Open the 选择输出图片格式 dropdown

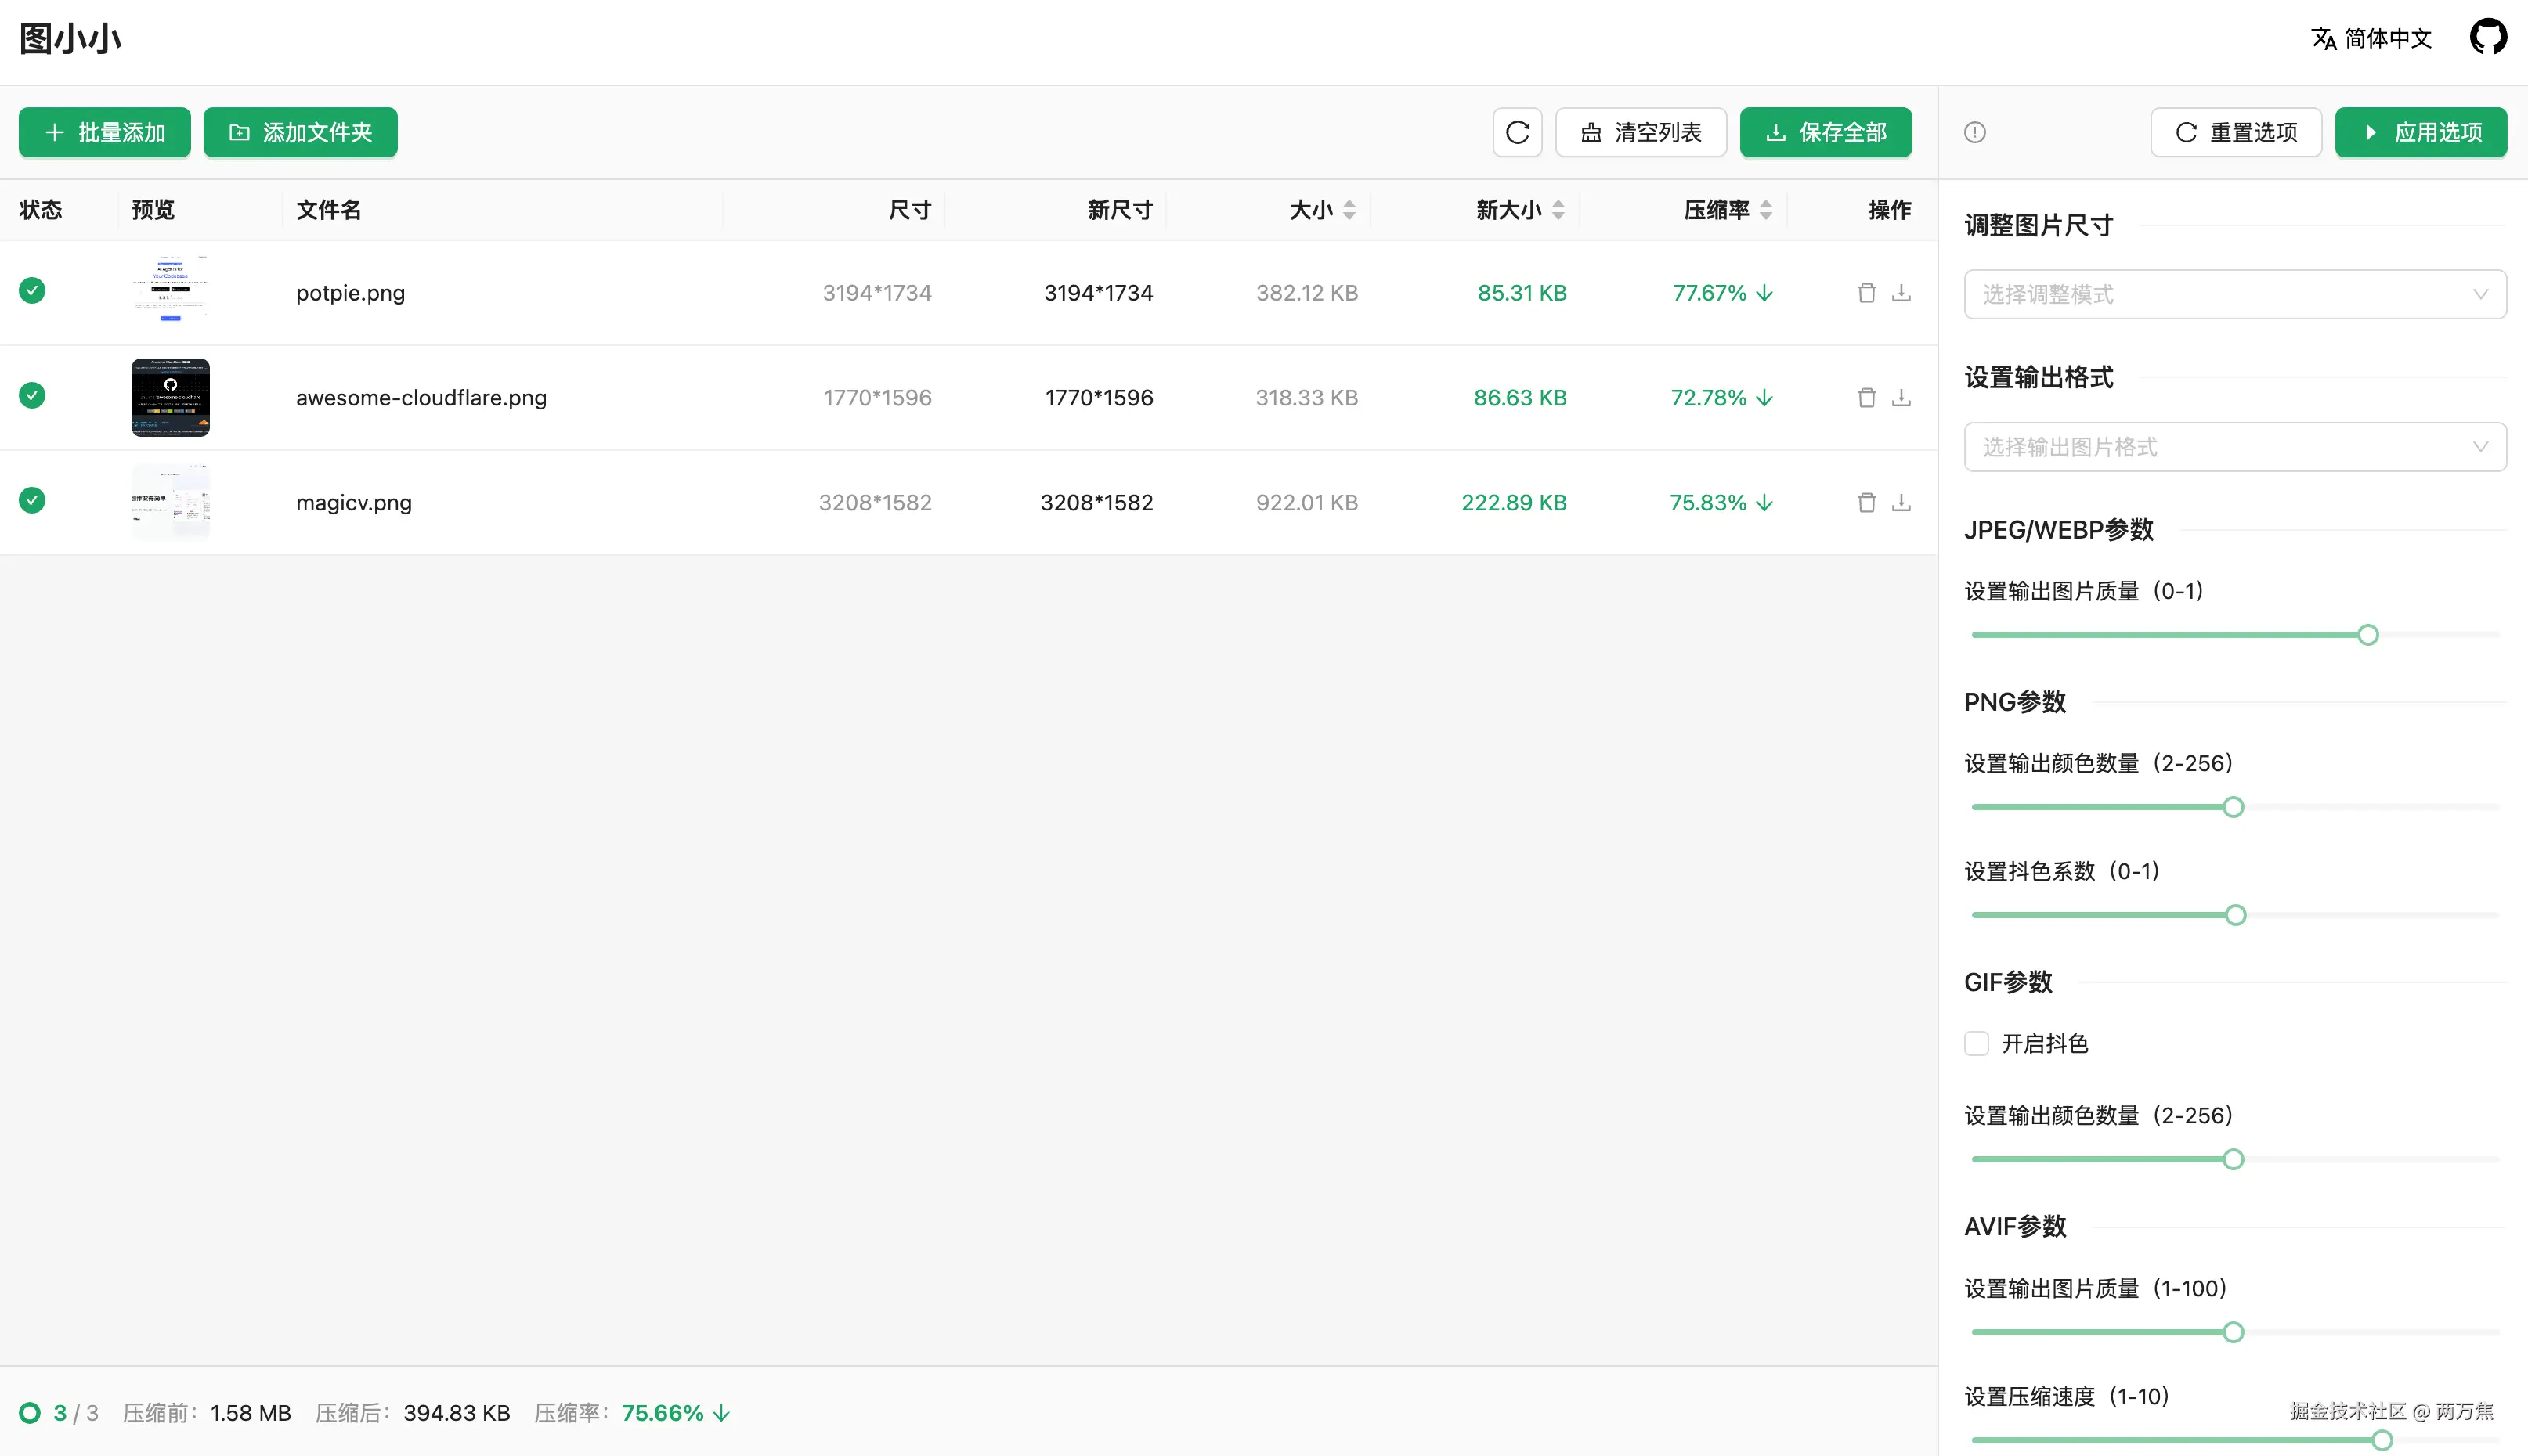[x=2235, y=447]
